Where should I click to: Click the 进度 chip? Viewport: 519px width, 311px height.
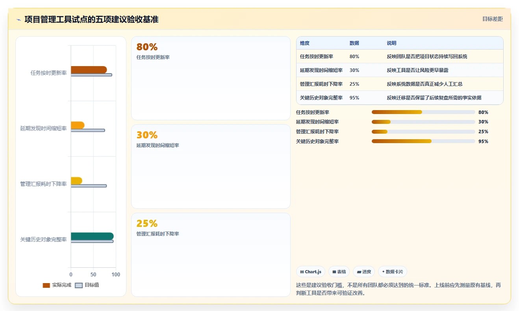point(364,272)
